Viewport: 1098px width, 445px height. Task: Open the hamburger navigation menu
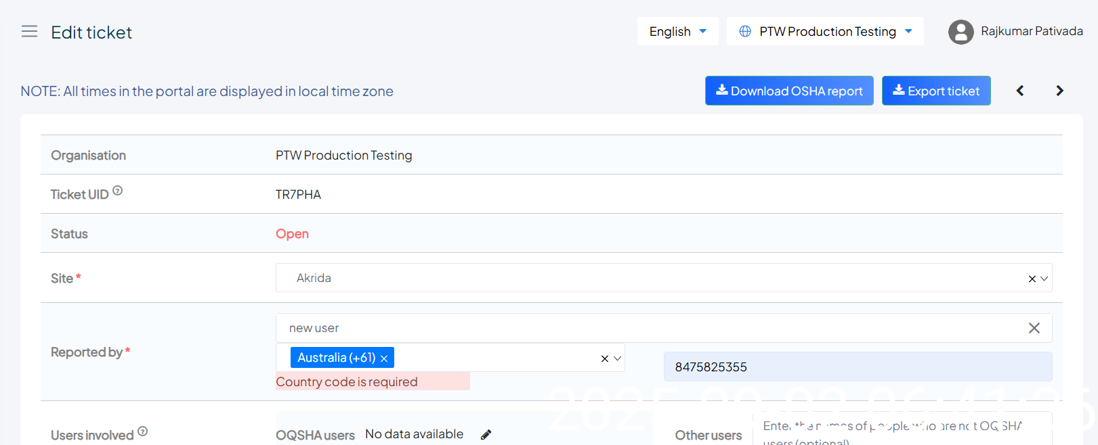click(x=29, y=32)
